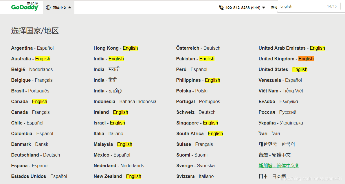The height and width of the screenshot is (184, 345).
Task: Open Việt Nam - Tiếng Việt
Action: pyautogui.click(x=281, y=91)
